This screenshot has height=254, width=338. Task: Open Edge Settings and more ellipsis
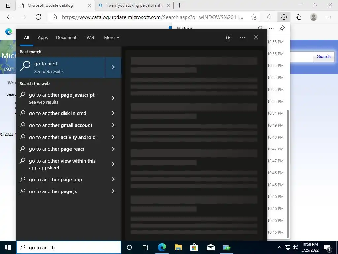[328, 17]
